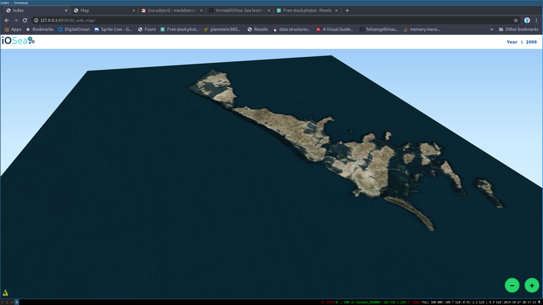Image resolution: width=543 pixels, height=305 pixels.
Task: Go back using the browser back arrow
Action: click(x=6, y=20)
